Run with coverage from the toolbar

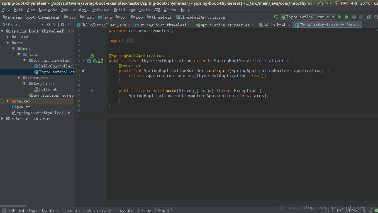click(353, 17)
